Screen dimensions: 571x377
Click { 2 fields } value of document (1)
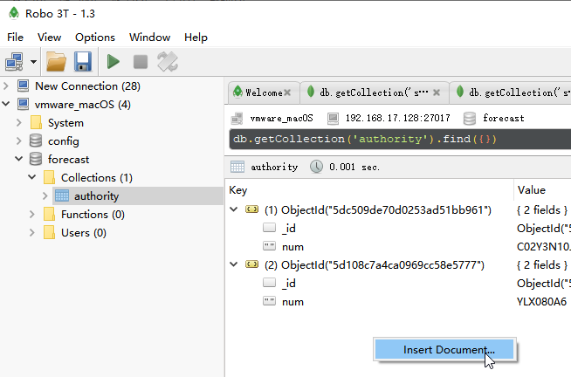click(542, 210)
